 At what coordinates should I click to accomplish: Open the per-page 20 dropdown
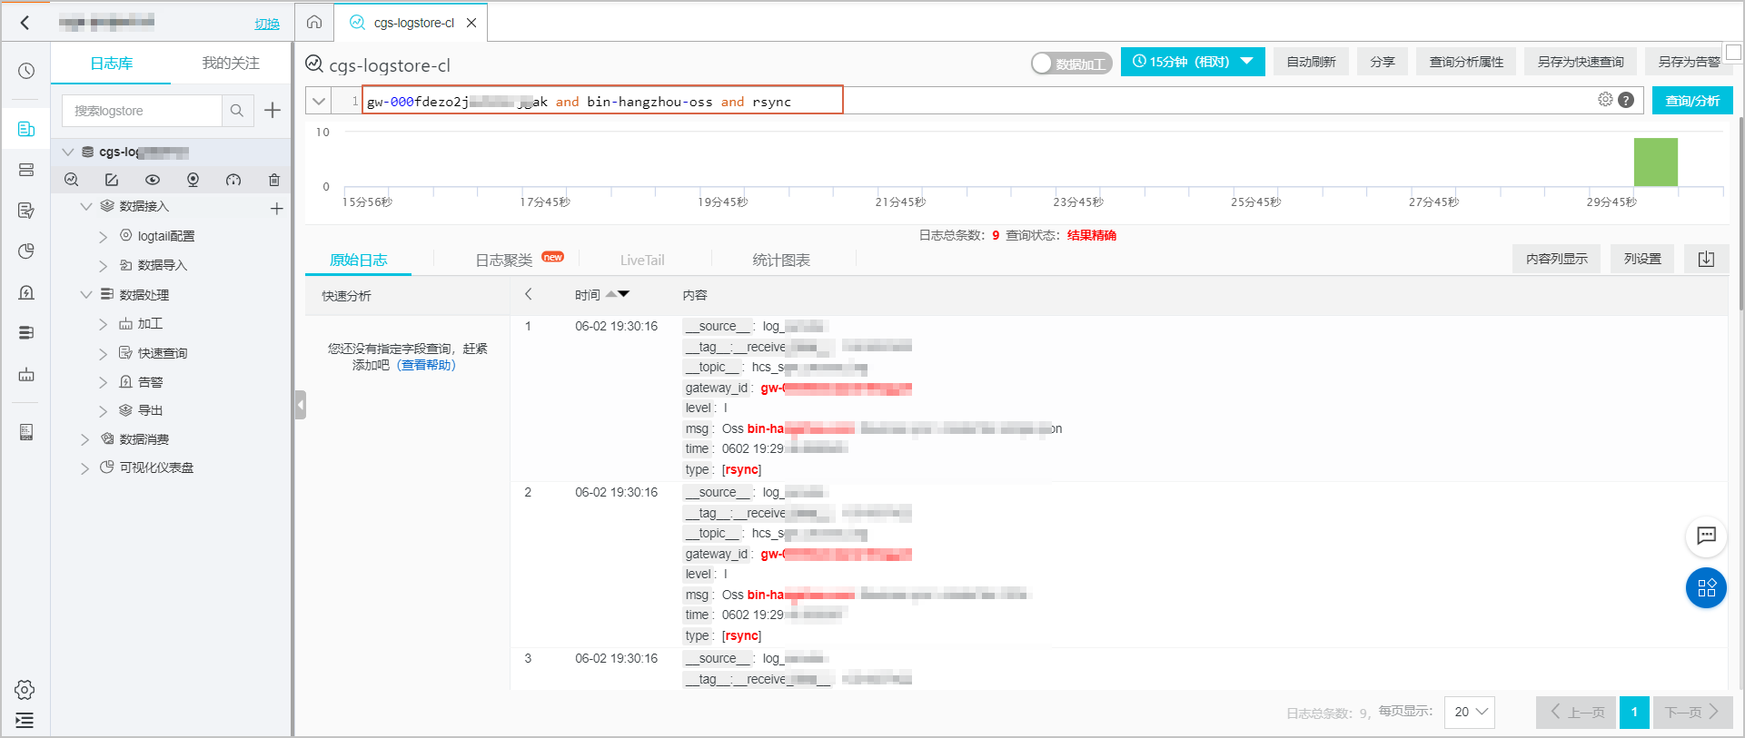click(x=1470, y=712)
